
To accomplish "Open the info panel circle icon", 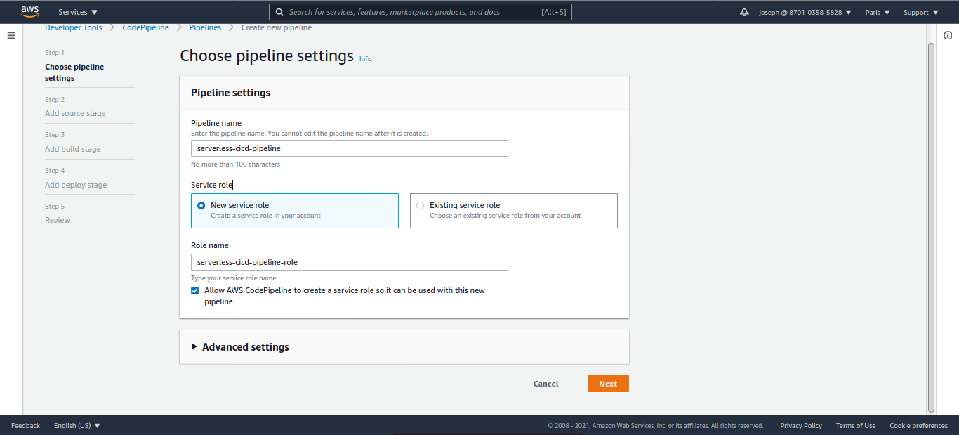I will coord(948,35).
